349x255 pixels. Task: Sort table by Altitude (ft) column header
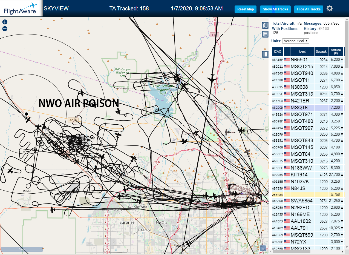click(336, 51)
